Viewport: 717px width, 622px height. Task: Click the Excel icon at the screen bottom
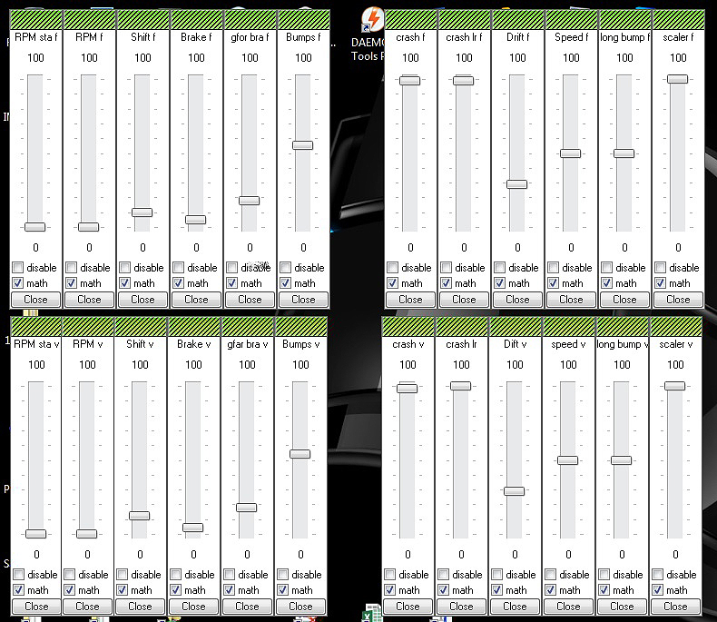point(370,614)
